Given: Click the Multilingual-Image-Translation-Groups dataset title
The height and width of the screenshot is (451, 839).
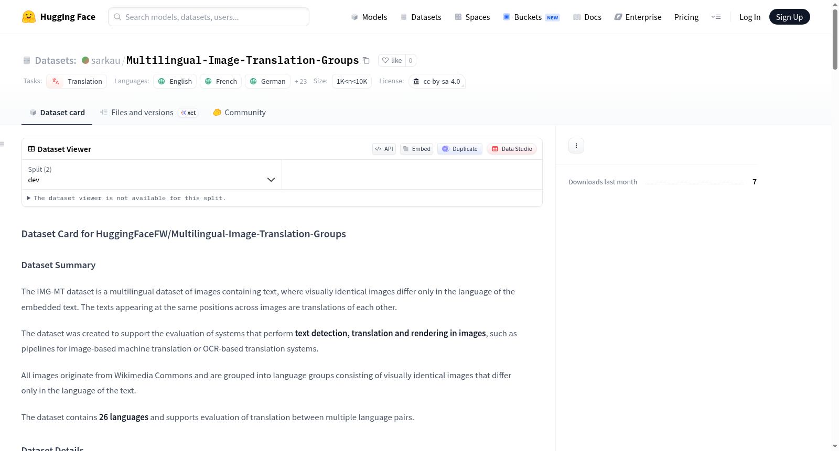Looking at the screenshot, I should click(242, 60).
